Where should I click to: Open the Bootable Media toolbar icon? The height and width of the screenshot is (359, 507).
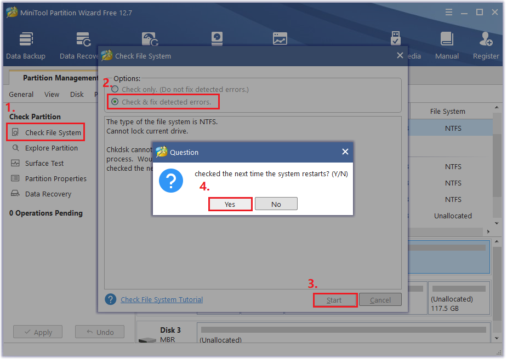395,38
